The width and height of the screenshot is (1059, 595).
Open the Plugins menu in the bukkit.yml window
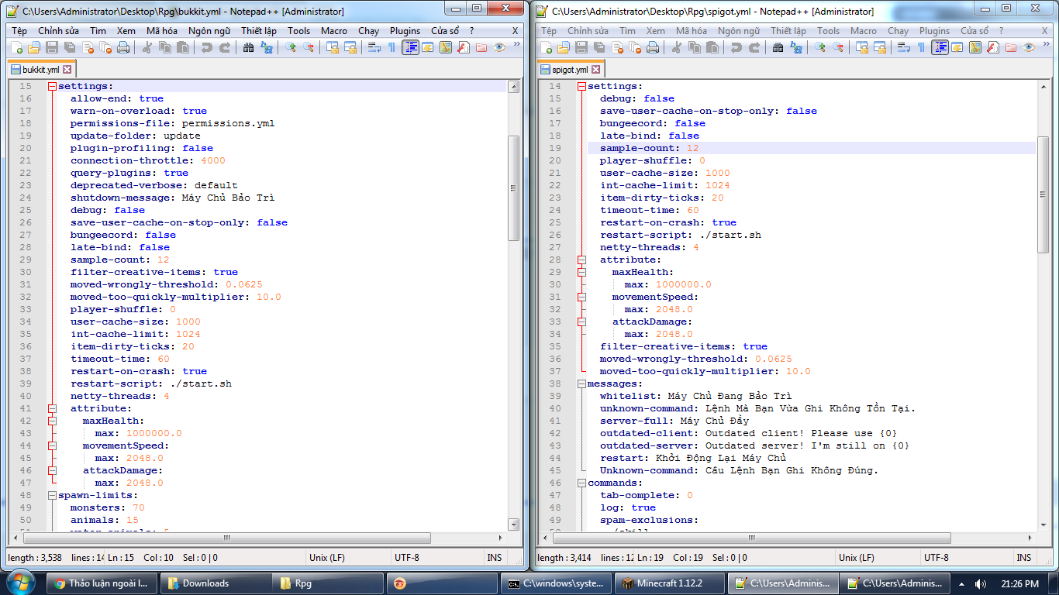(x=405, y=31)
